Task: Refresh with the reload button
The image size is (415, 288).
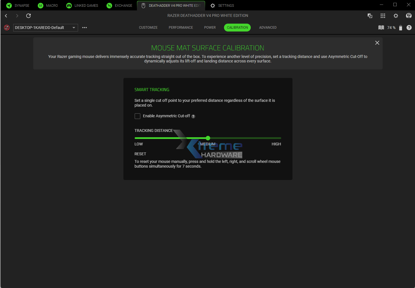Action: (x=28, y=16)
